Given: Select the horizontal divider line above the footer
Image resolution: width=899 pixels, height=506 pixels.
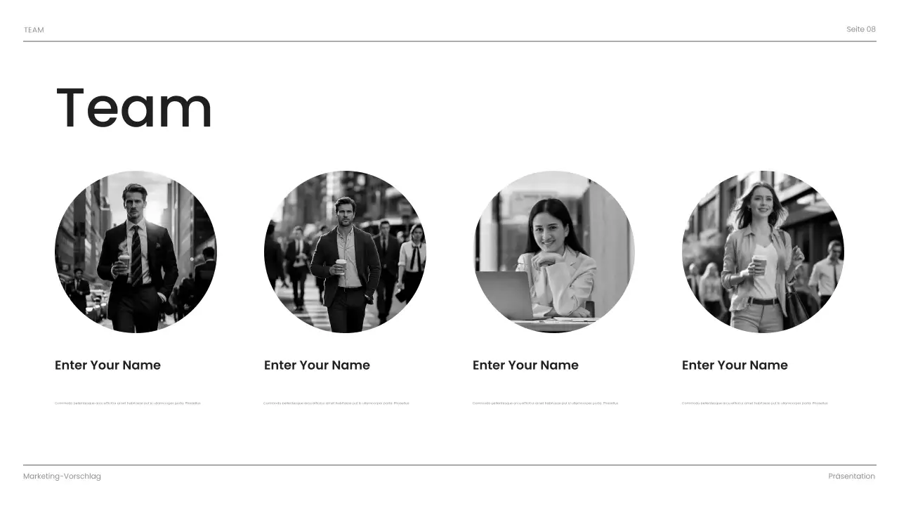Looking at the screenshot, I should coord(449,465).
